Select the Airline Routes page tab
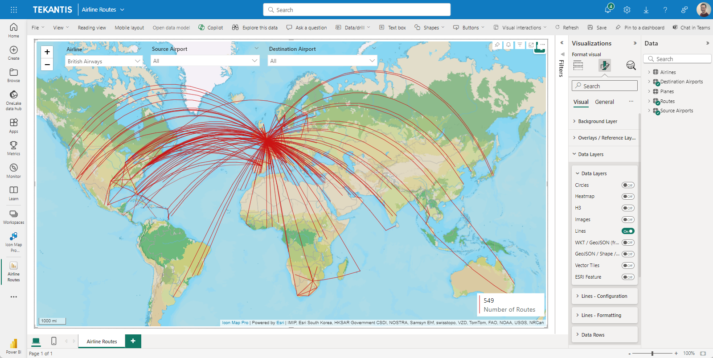This screenshot has width=713, height=358. coord(102,342)
